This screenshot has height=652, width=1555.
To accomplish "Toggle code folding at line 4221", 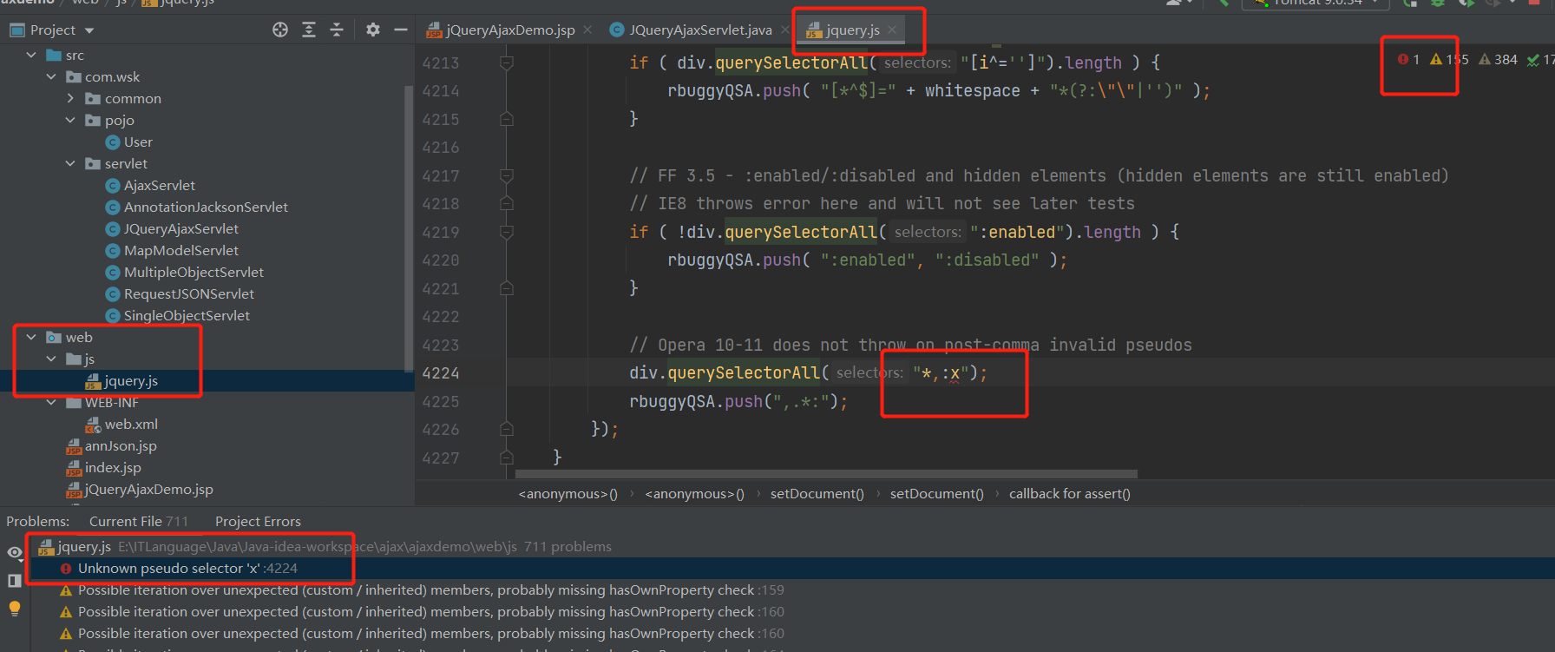I will tap(507, 288).
